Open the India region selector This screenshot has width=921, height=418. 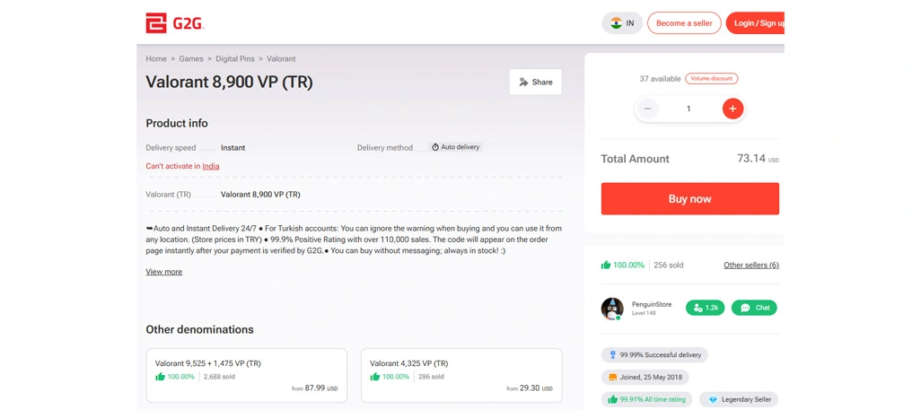622,23
